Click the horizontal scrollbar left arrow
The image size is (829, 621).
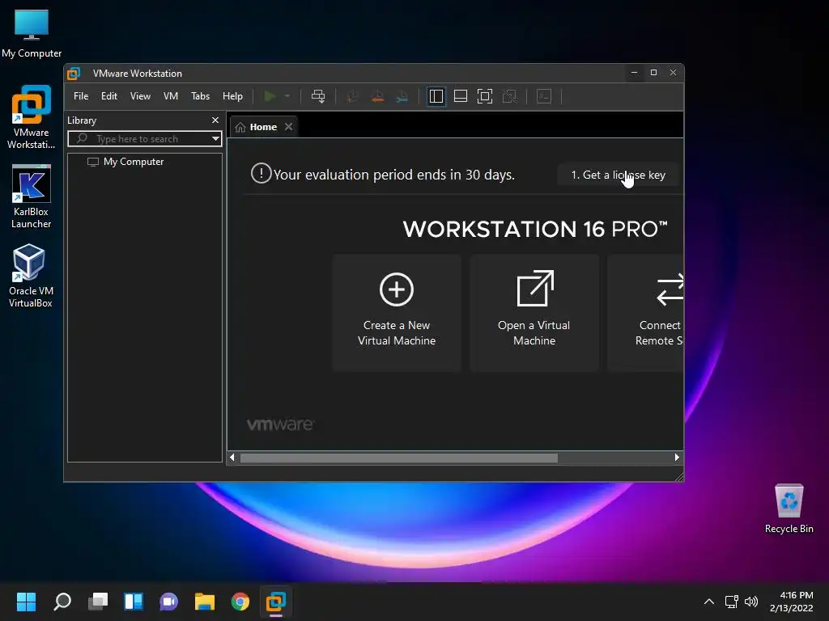click(232, 458)
